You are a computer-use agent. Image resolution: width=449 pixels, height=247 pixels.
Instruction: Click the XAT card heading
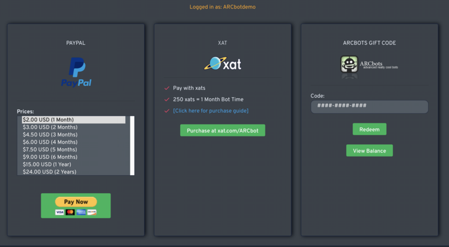[222, 43]
